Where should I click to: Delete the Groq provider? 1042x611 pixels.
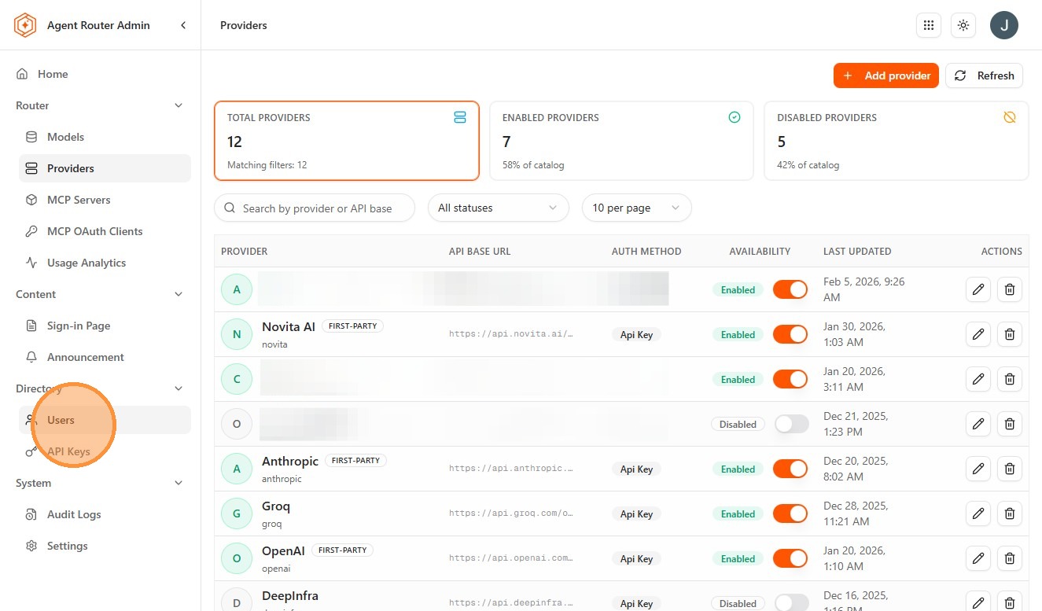pyautogui.click(x=1010, y=513)
